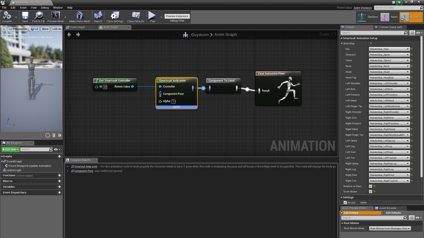
Task: Start recording in the preview viewport
Action: [48, 135]
